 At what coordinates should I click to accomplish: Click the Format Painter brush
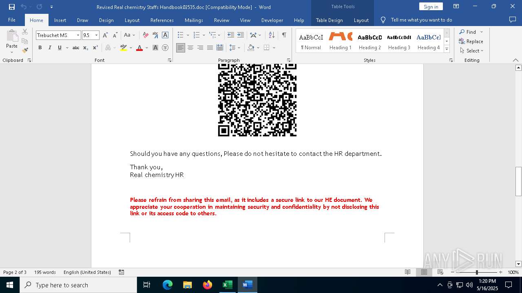point(25,50)
